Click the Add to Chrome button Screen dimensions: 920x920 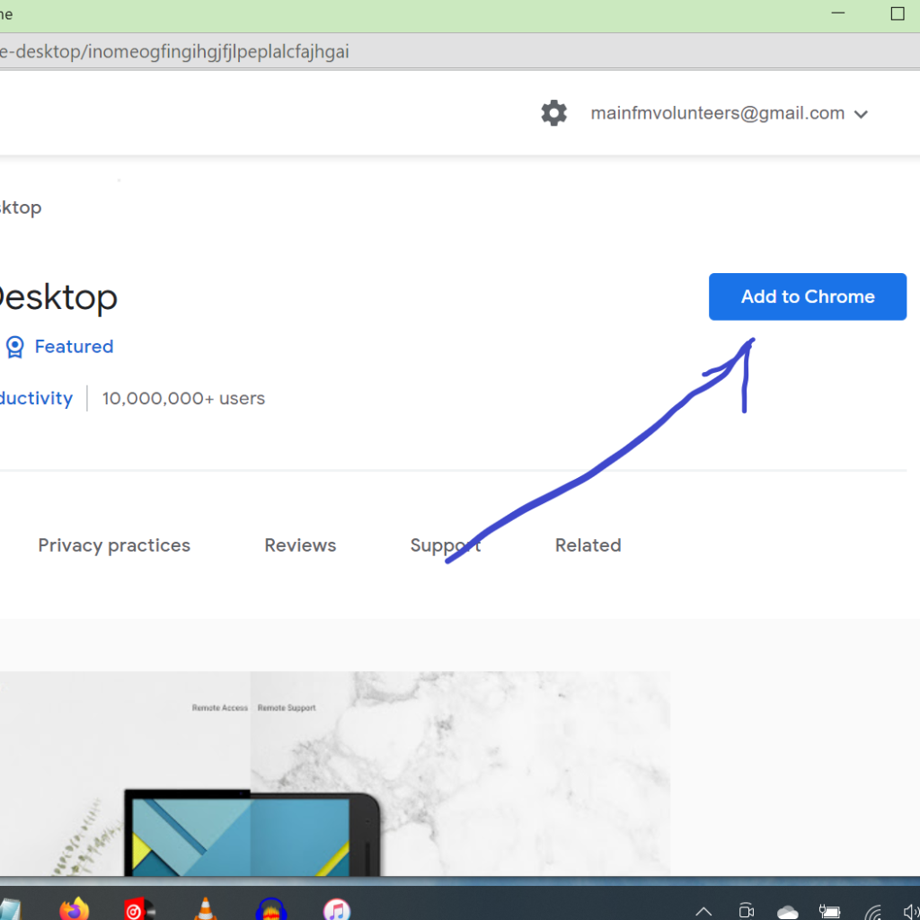click(x=807, y=296)
